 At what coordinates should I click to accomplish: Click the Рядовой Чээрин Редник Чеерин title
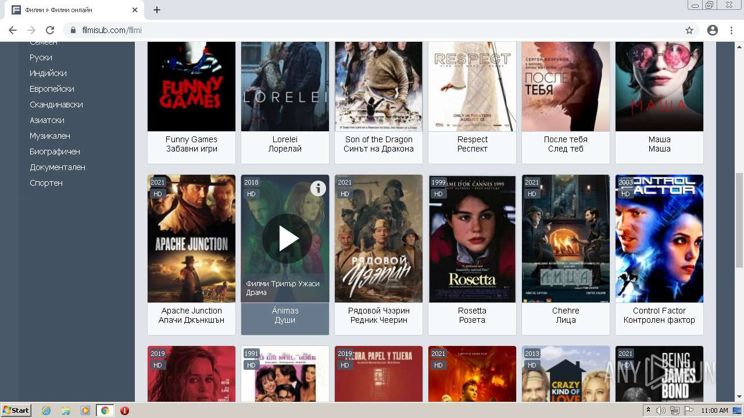click(378, 315)
